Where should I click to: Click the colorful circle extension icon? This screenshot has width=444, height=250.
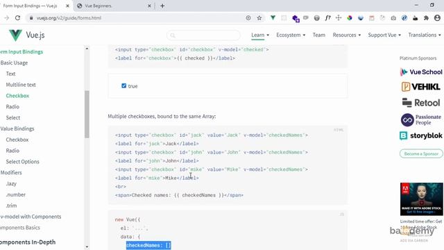(350, 18)
